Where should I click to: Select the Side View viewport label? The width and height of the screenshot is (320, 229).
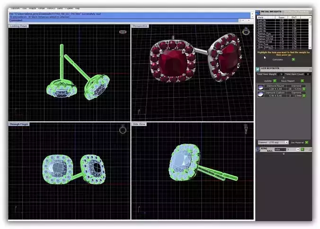[x=139, y=124]
